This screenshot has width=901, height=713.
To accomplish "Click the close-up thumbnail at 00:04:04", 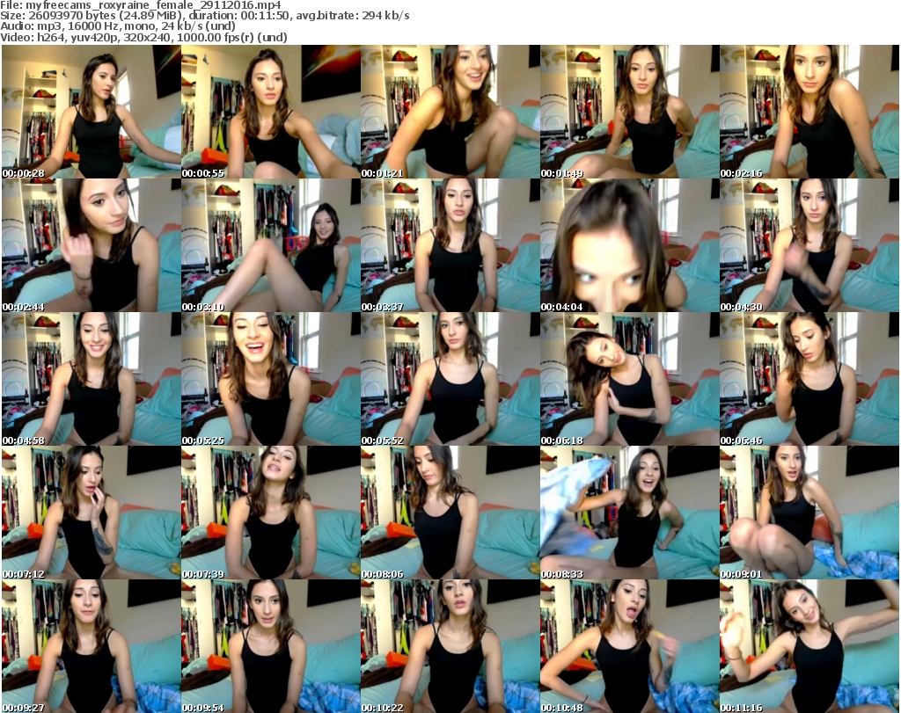I will pyautogui.click(x=629, y=245).
